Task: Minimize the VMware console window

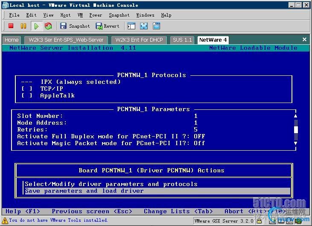Action: (x=292, y=5)
